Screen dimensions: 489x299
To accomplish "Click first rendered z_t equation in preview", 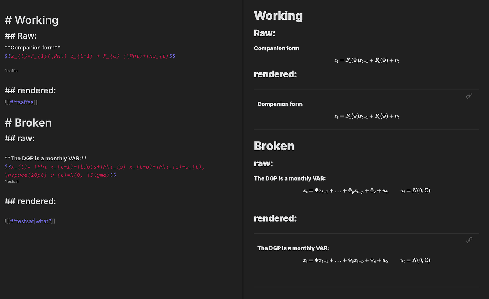I will pyautogui.click(x=367, y=60).
